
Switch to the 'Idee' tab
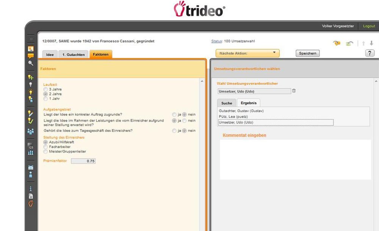coord(50,55)
